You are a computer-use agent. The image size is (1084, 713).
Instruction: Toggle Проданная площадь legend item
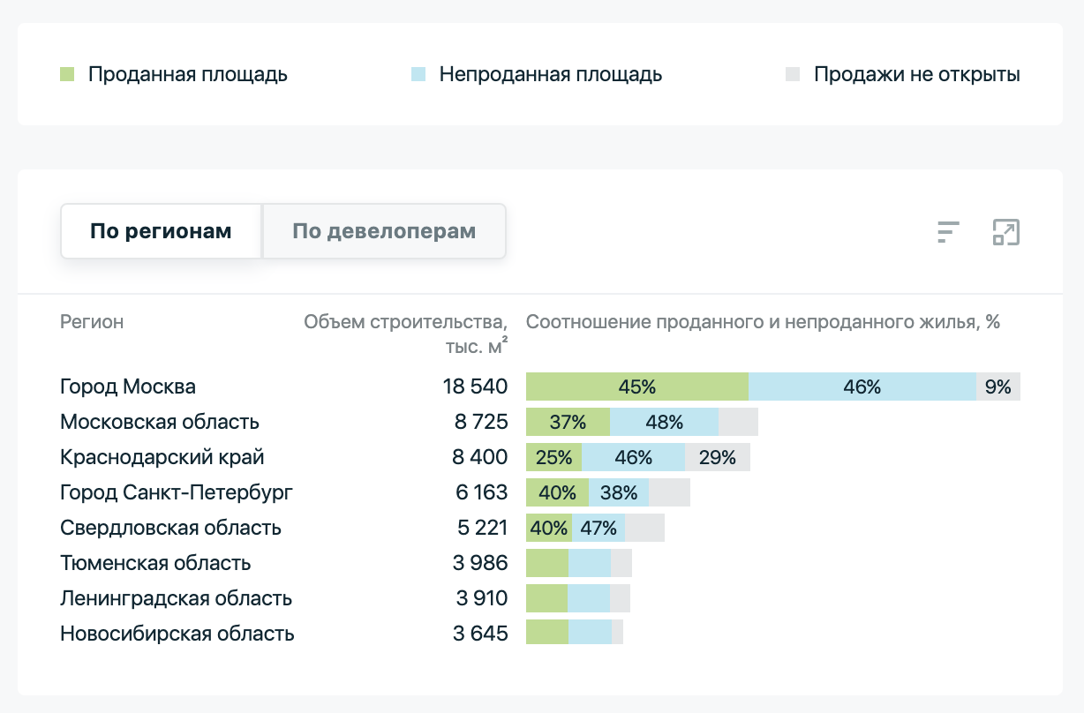187,75
